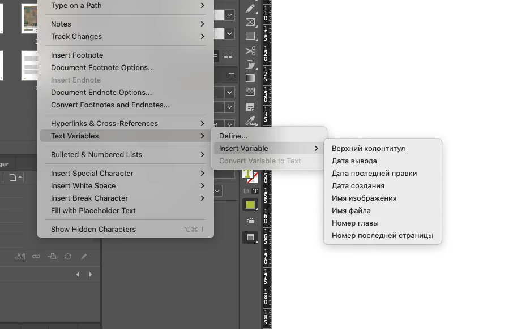This screenshot has height=329, width=513.
Task: Open the screen mode button
Action: point(250,237)
